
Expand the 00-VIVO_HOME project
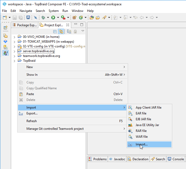pyautogui.click(x=14, y=37)
